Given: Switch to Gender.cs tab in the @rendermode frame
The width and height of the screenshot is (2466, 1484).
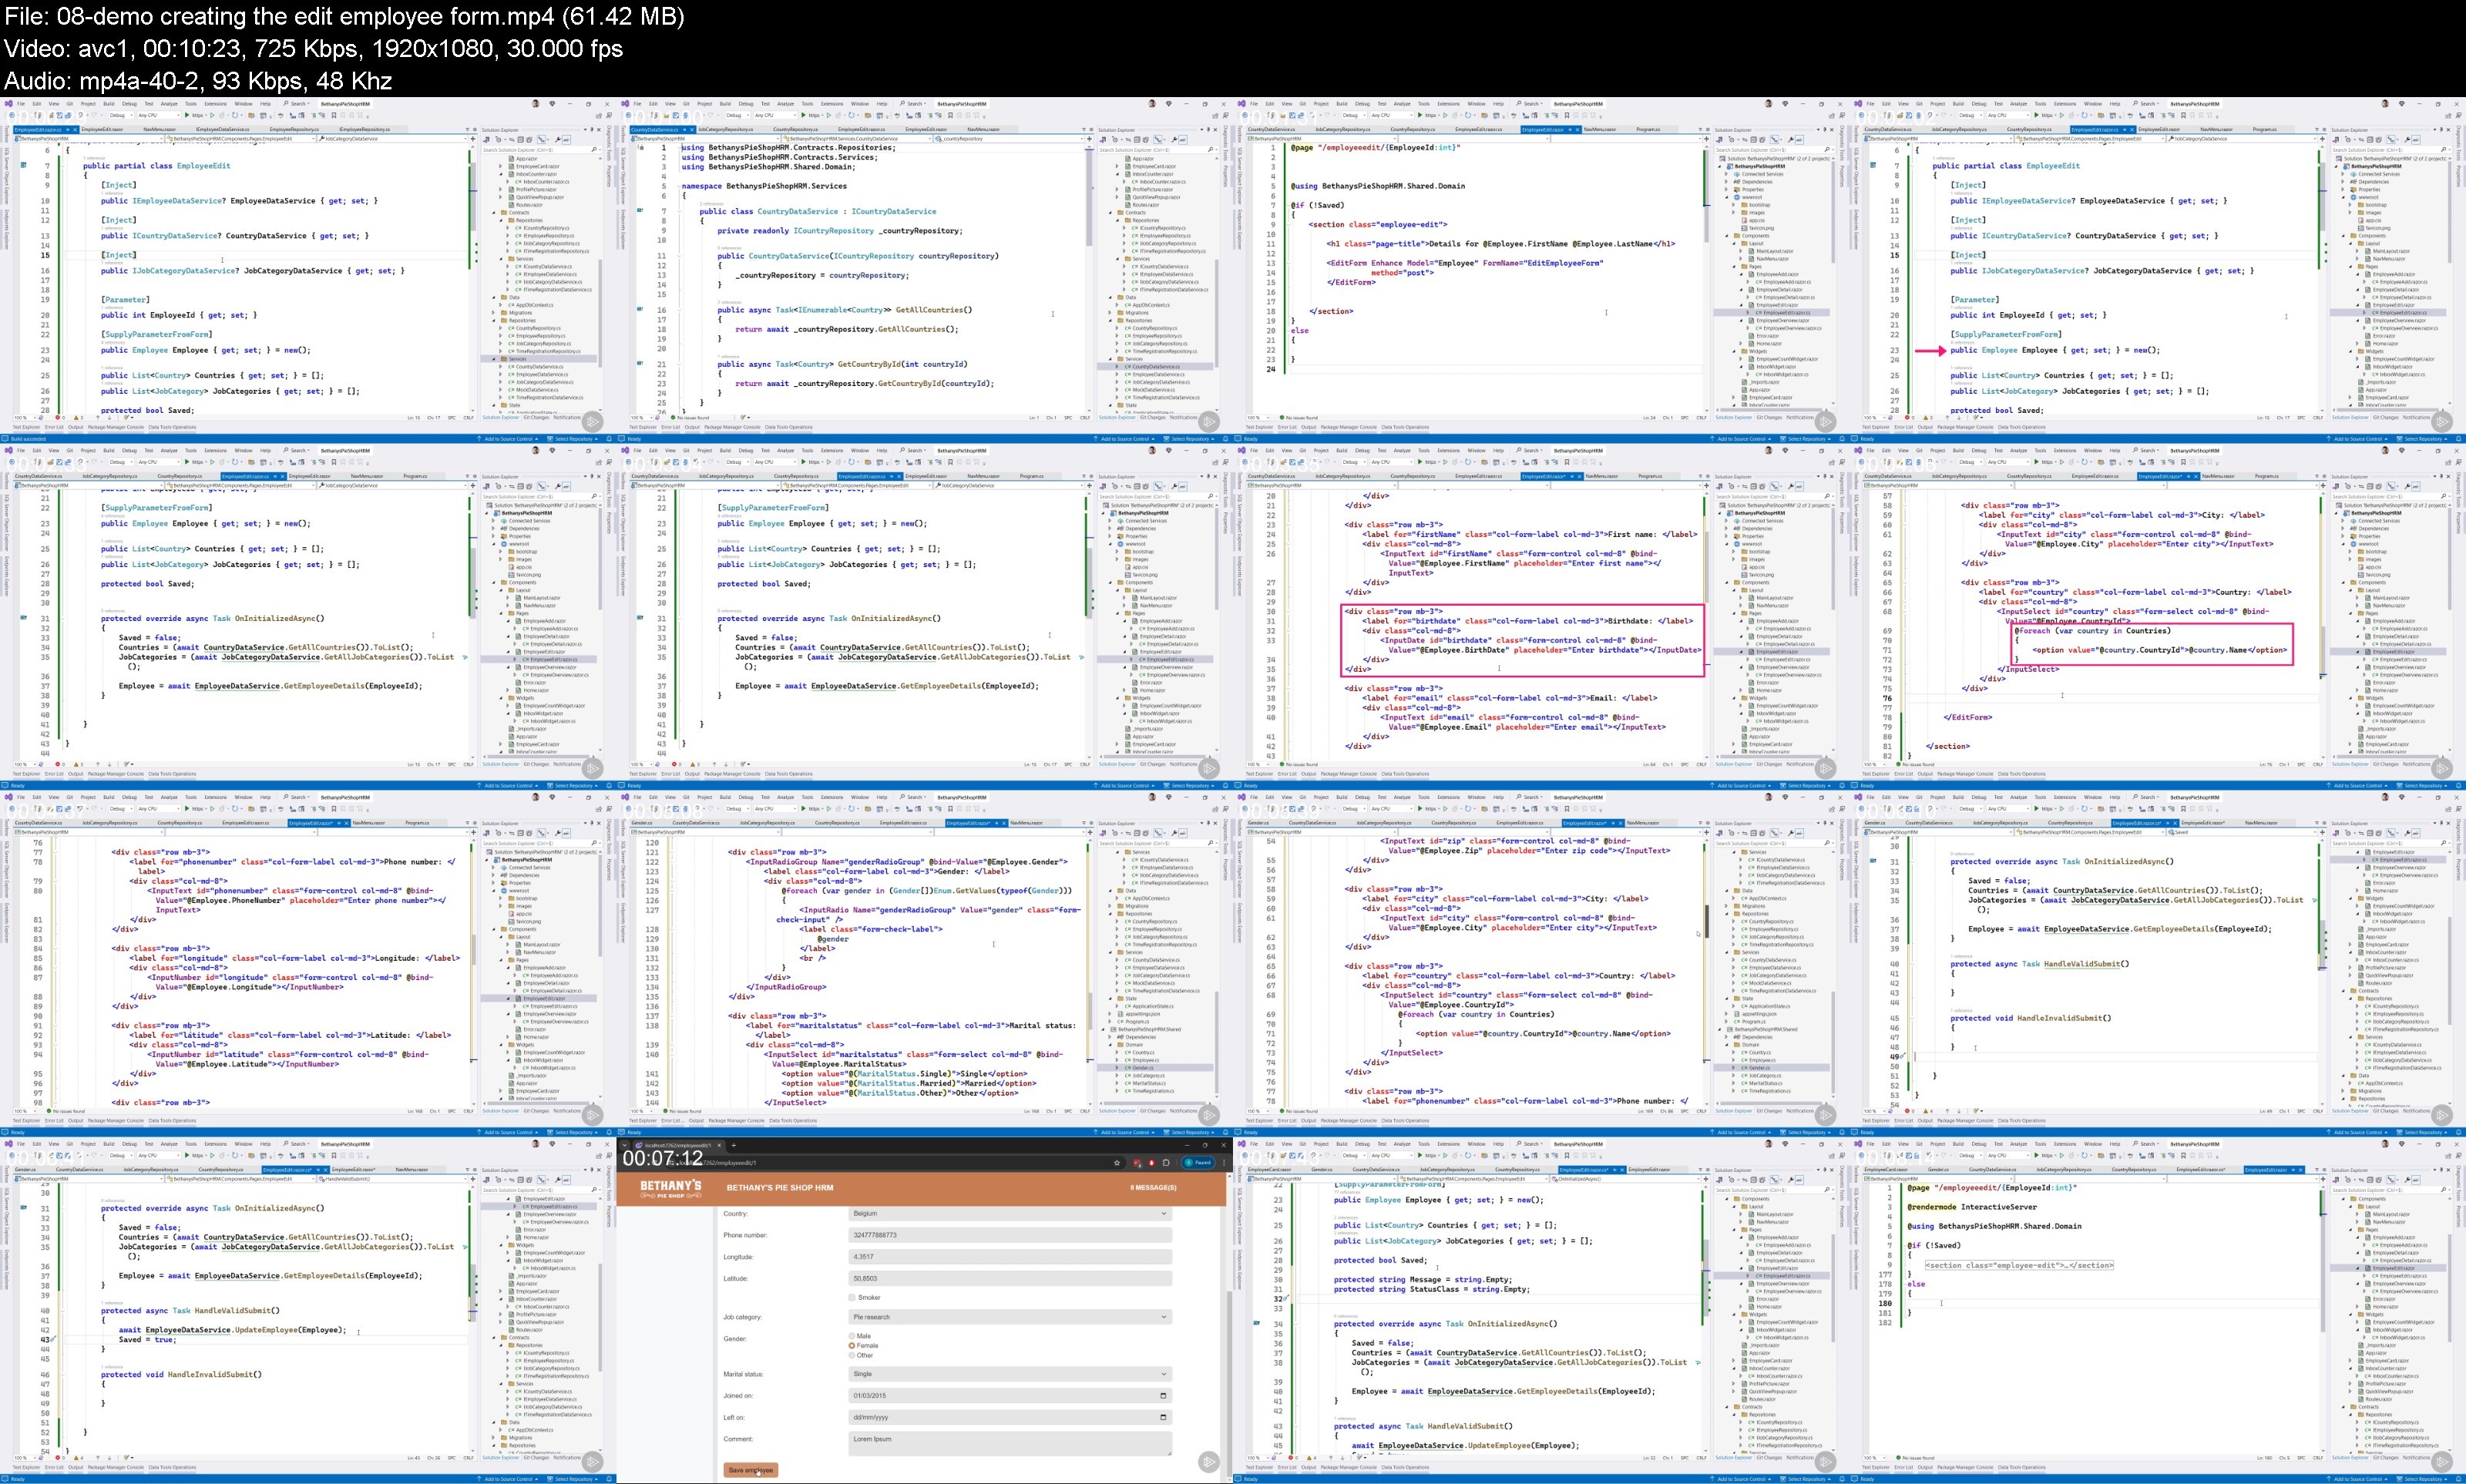Looking at the screenshot, I should point(1937,1169).
